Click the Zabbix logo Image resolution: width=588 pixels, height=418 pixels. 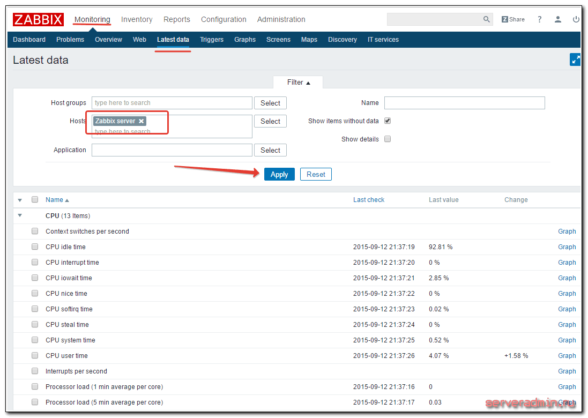[38, 20]
